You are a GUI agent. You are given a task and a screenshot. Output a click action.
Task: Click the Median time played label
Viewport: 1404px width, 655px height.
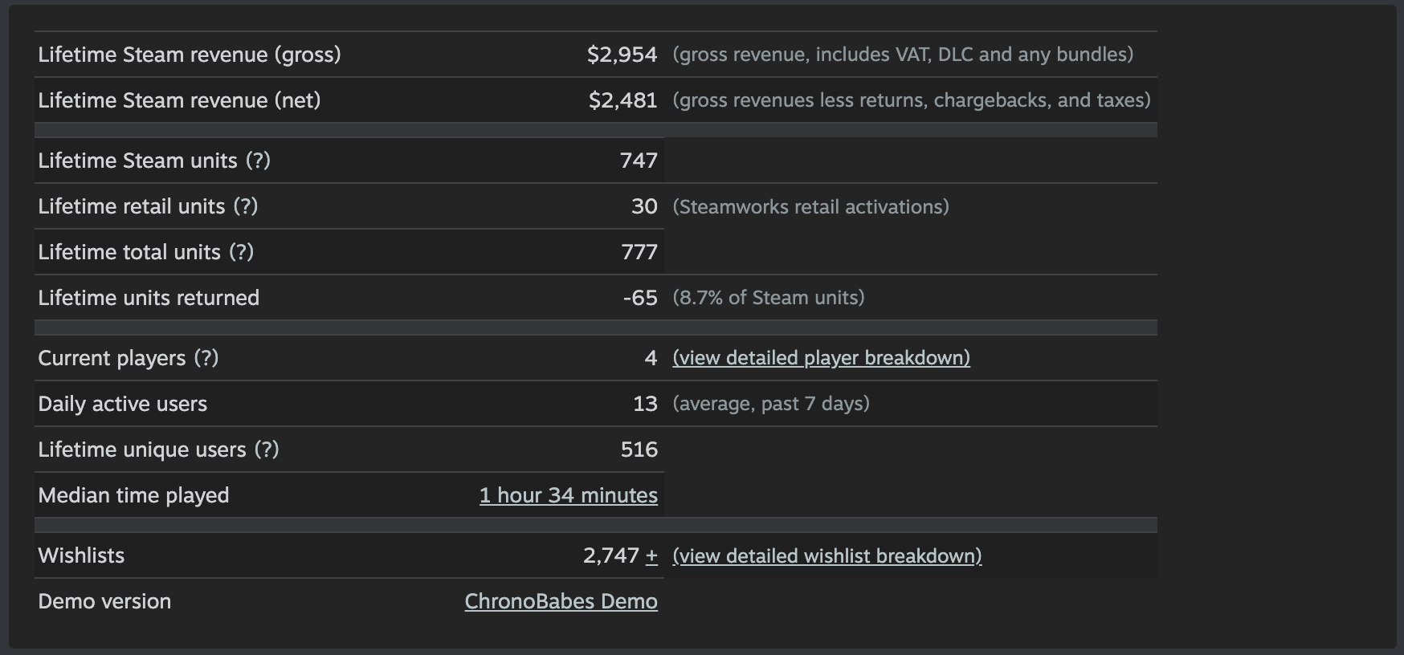pyautogui.click(x=133, y=495)
